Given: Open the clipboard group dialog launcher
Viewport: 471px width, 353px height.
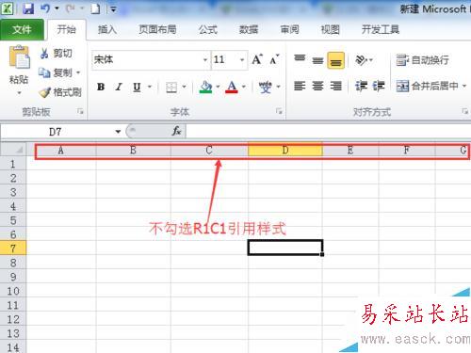Looking at the screenshot, I should (80, 111).
